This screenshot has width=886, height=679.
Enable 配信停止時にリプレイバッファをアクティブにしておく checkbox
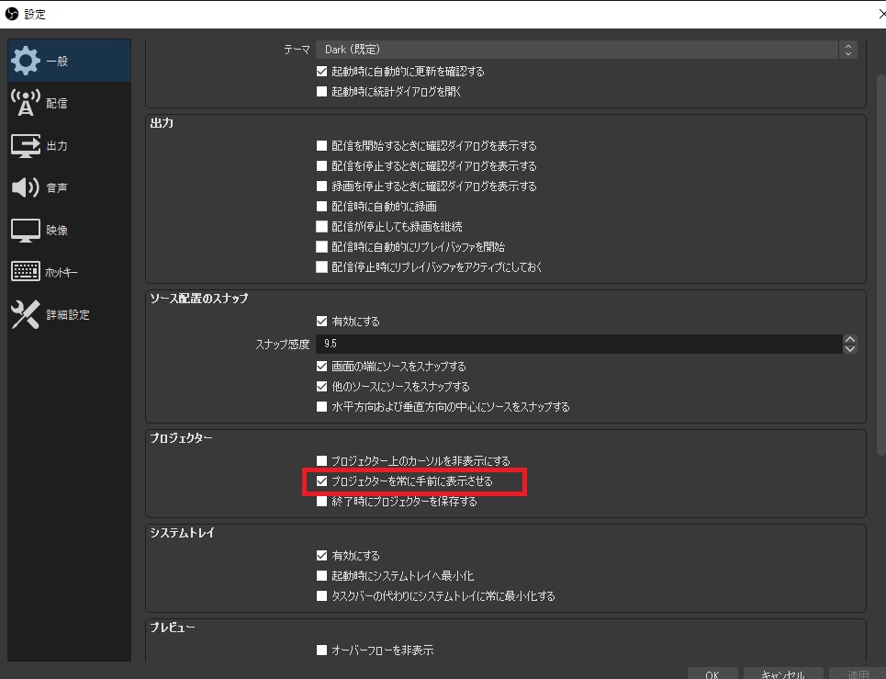[322, 266]
